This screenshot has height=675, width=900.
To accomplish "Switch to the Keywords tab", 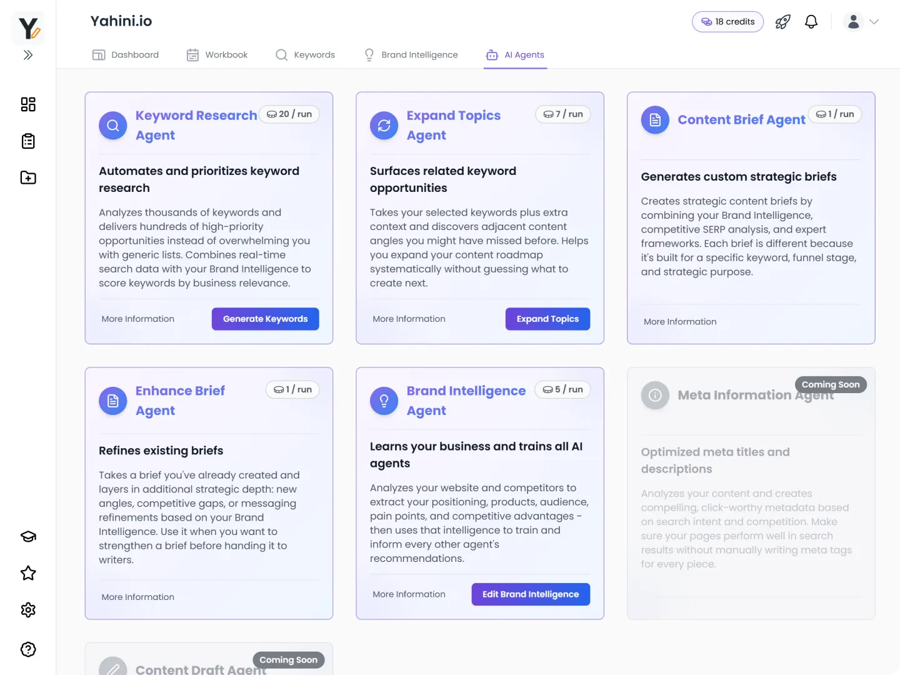I will pyautogui.click(x=306, y=55).
